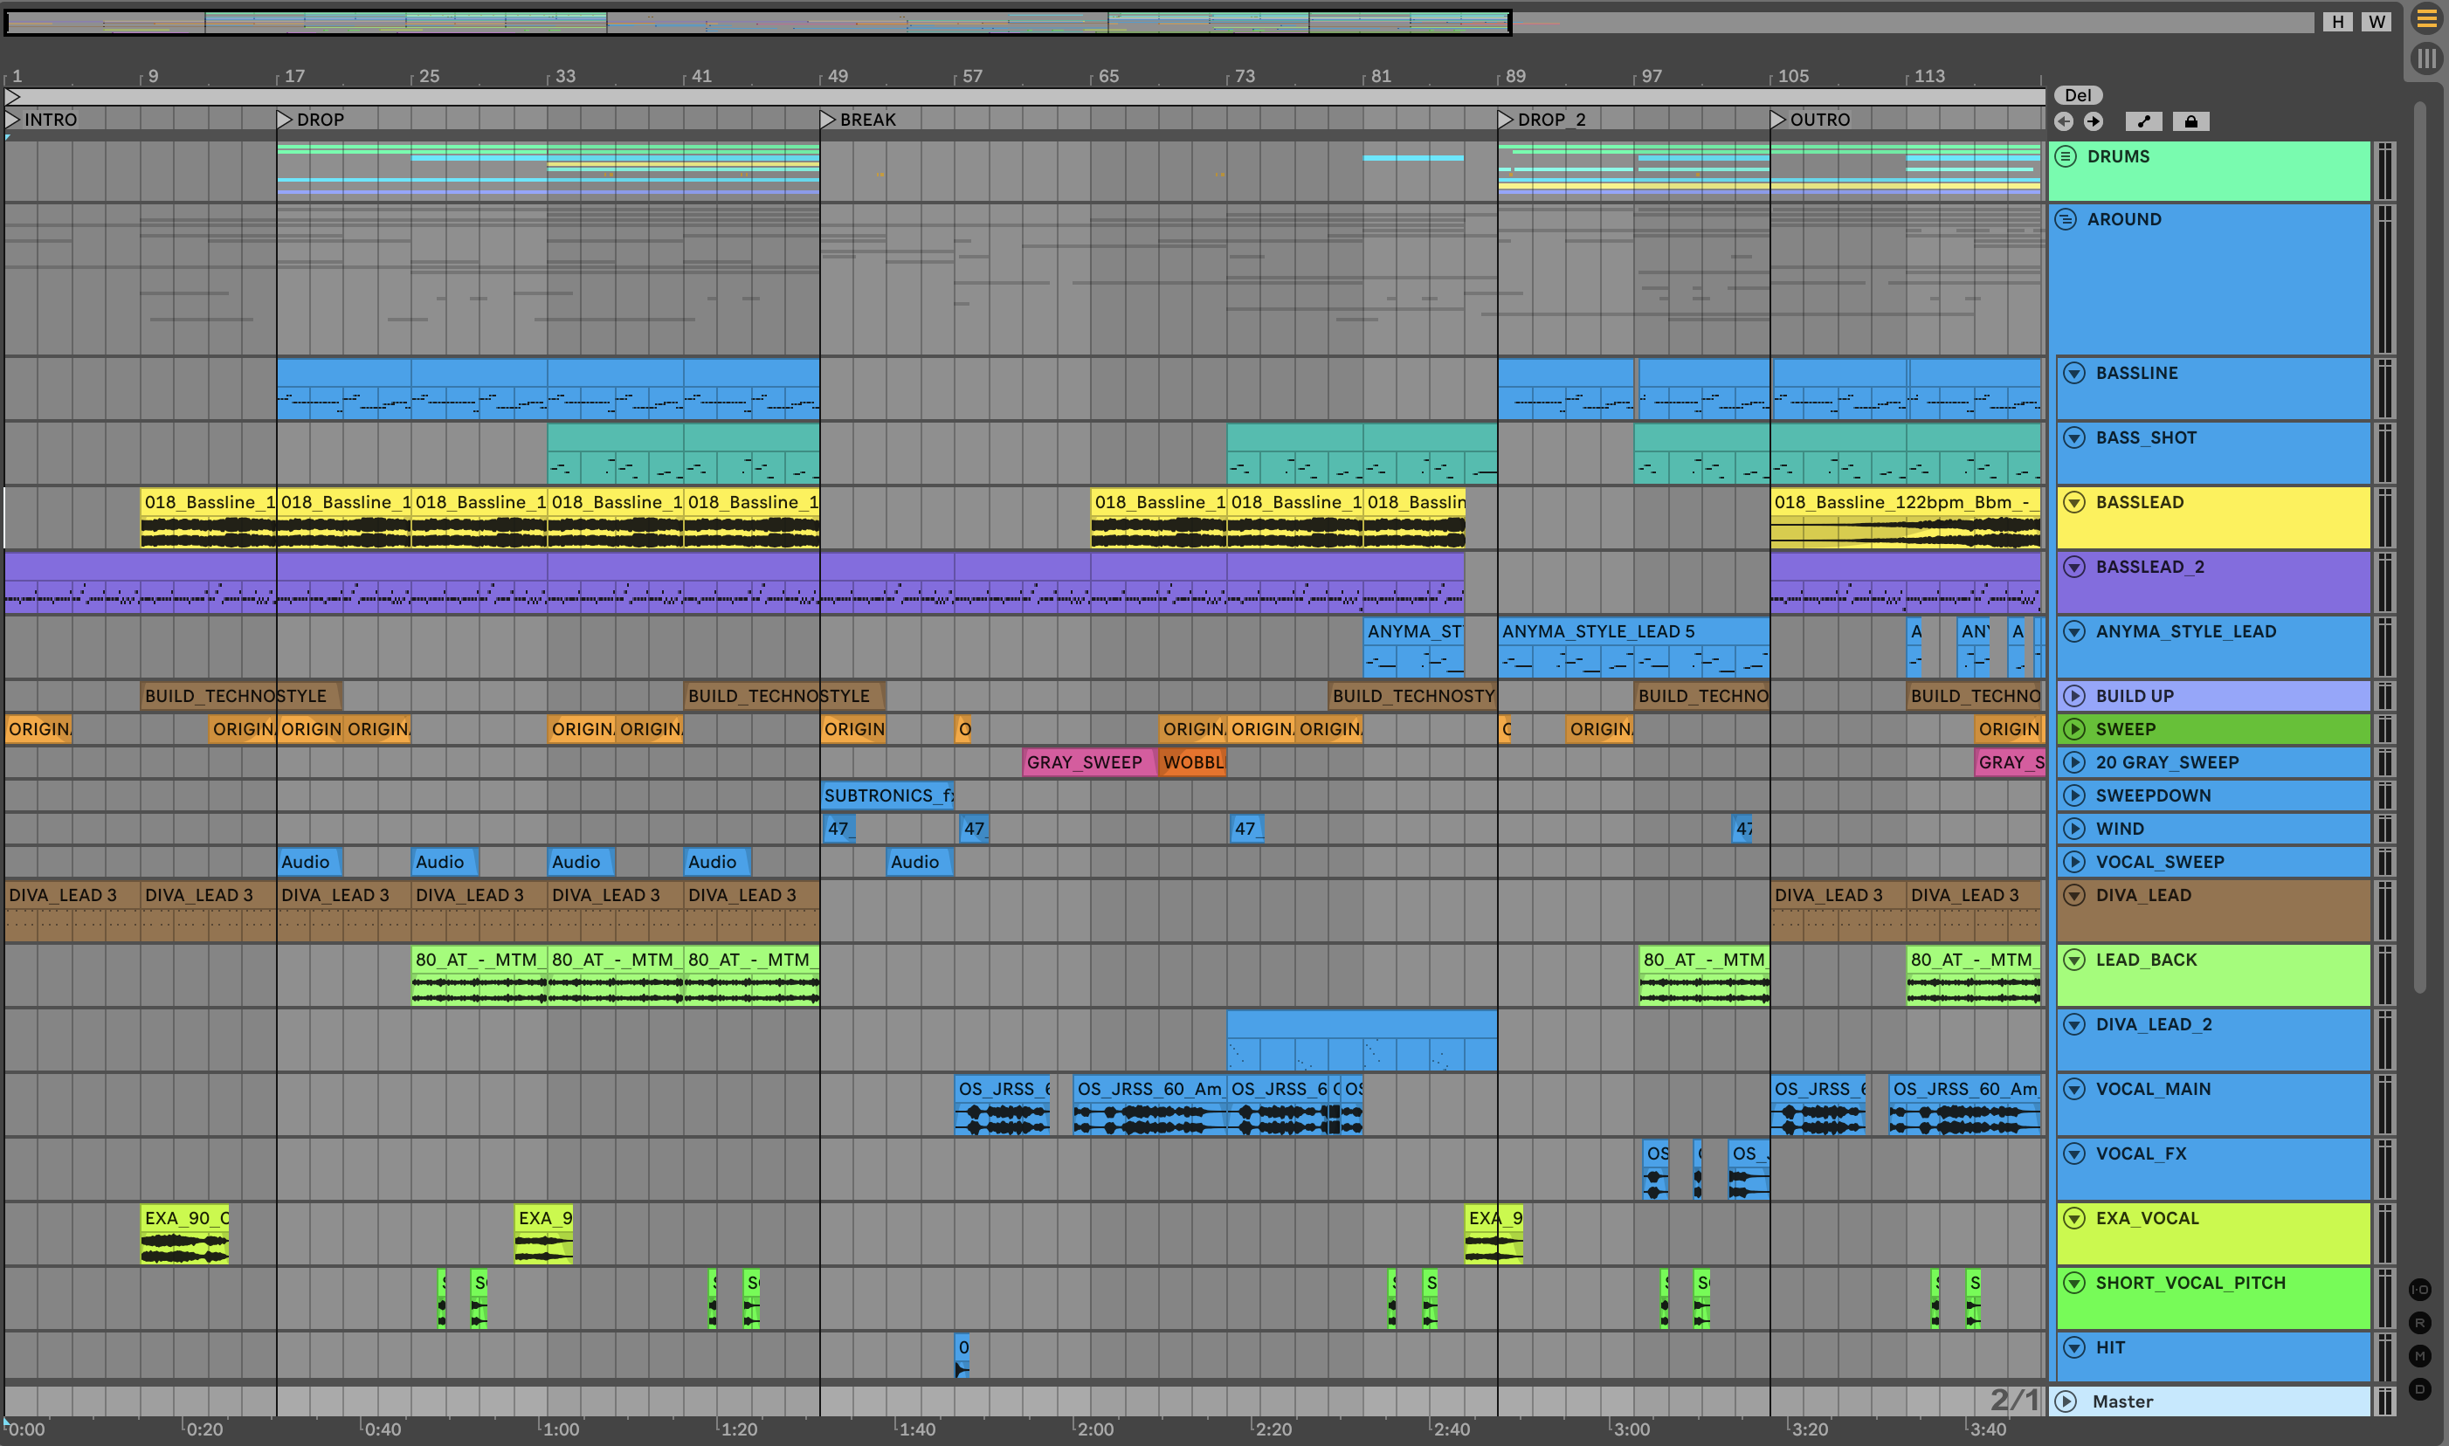Switch to Session view with the vertical-bars icon
The width and height of the screenshot is (2449, 1446).
click(2426, 59)
